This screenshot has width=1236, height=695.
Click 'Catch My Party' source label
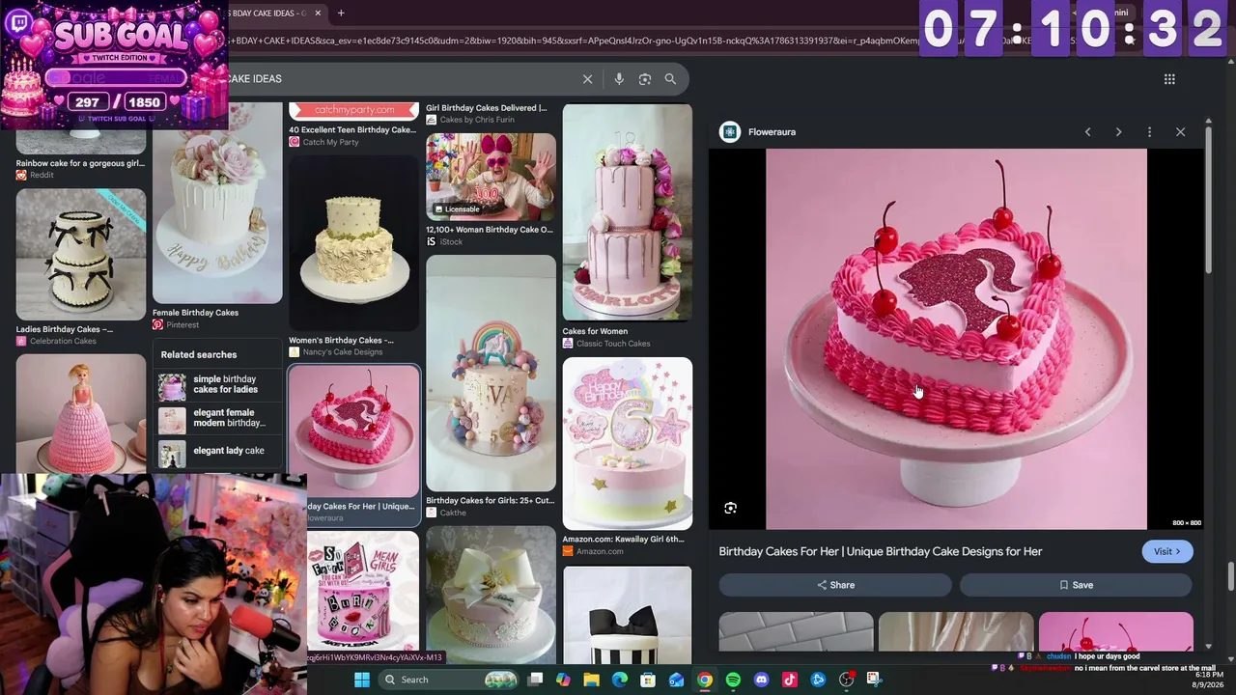pos(330,142)
